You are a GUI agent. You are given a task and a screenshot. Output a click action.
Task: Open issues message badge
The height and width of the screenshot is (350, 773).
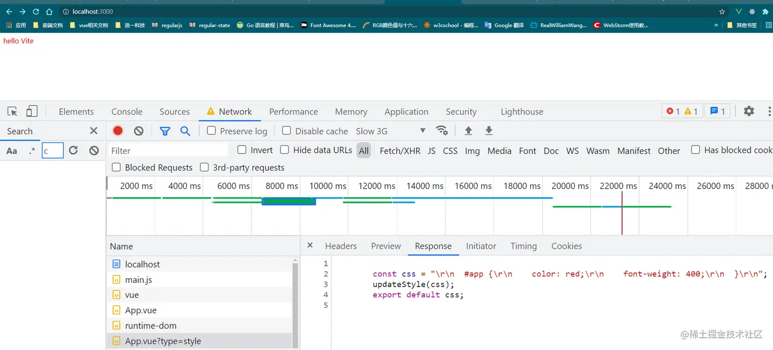718,111
